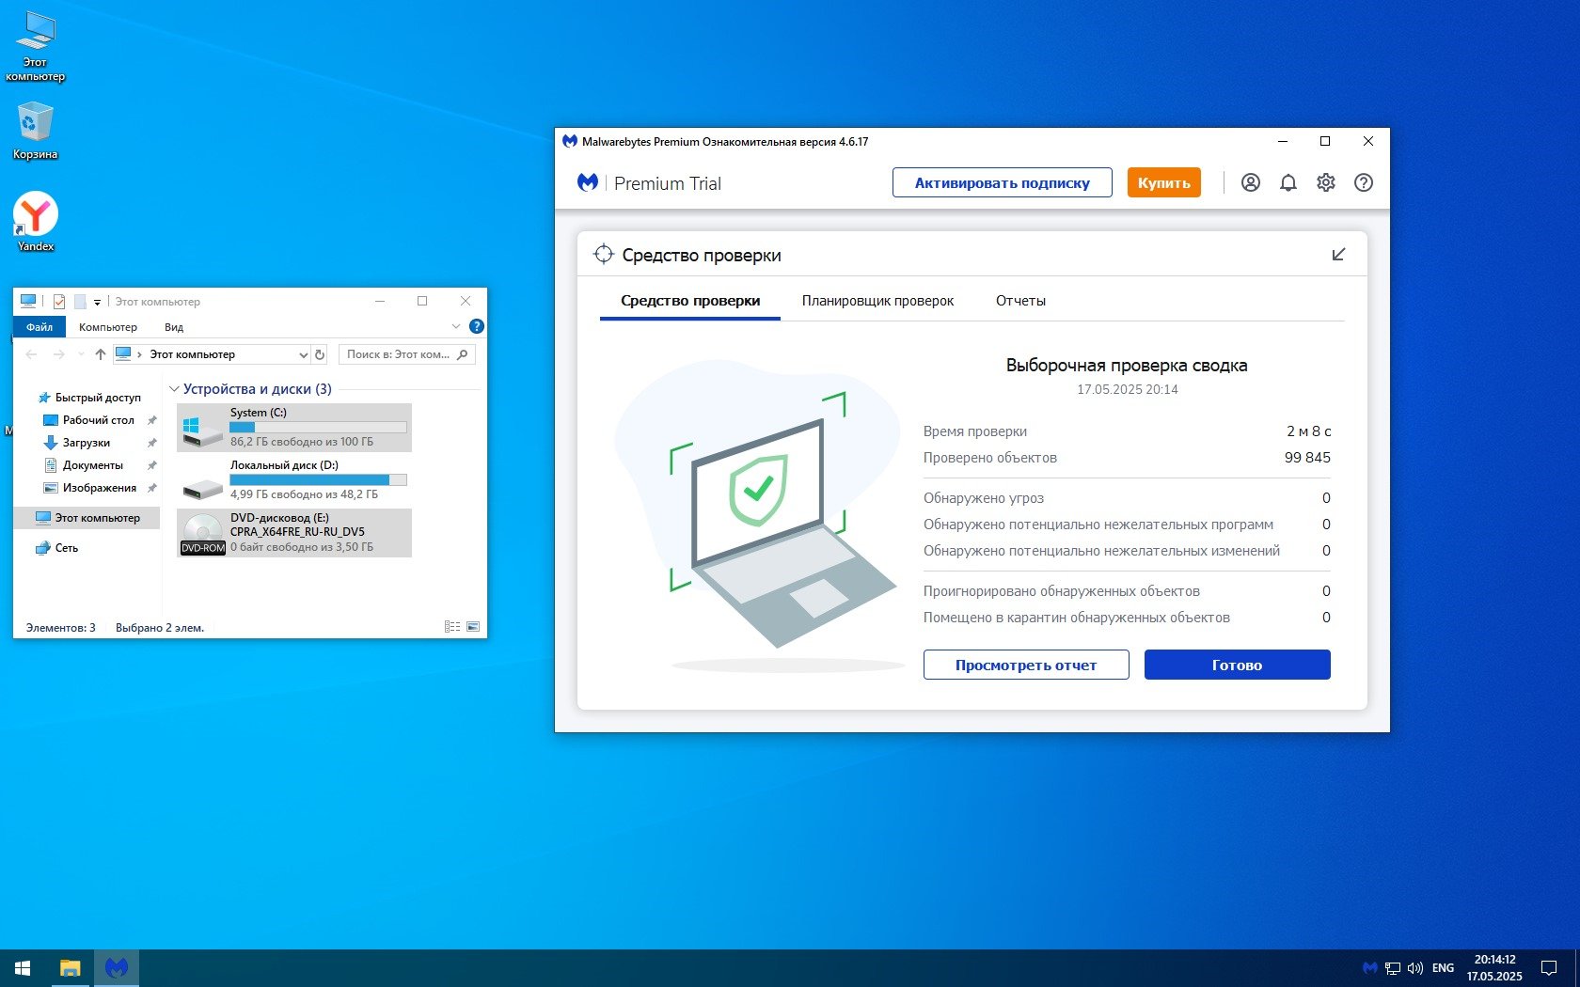Click the Обнаружено угроз row label
The image size is (1580, 987).
pyautogui.click(x=984, y=498)
